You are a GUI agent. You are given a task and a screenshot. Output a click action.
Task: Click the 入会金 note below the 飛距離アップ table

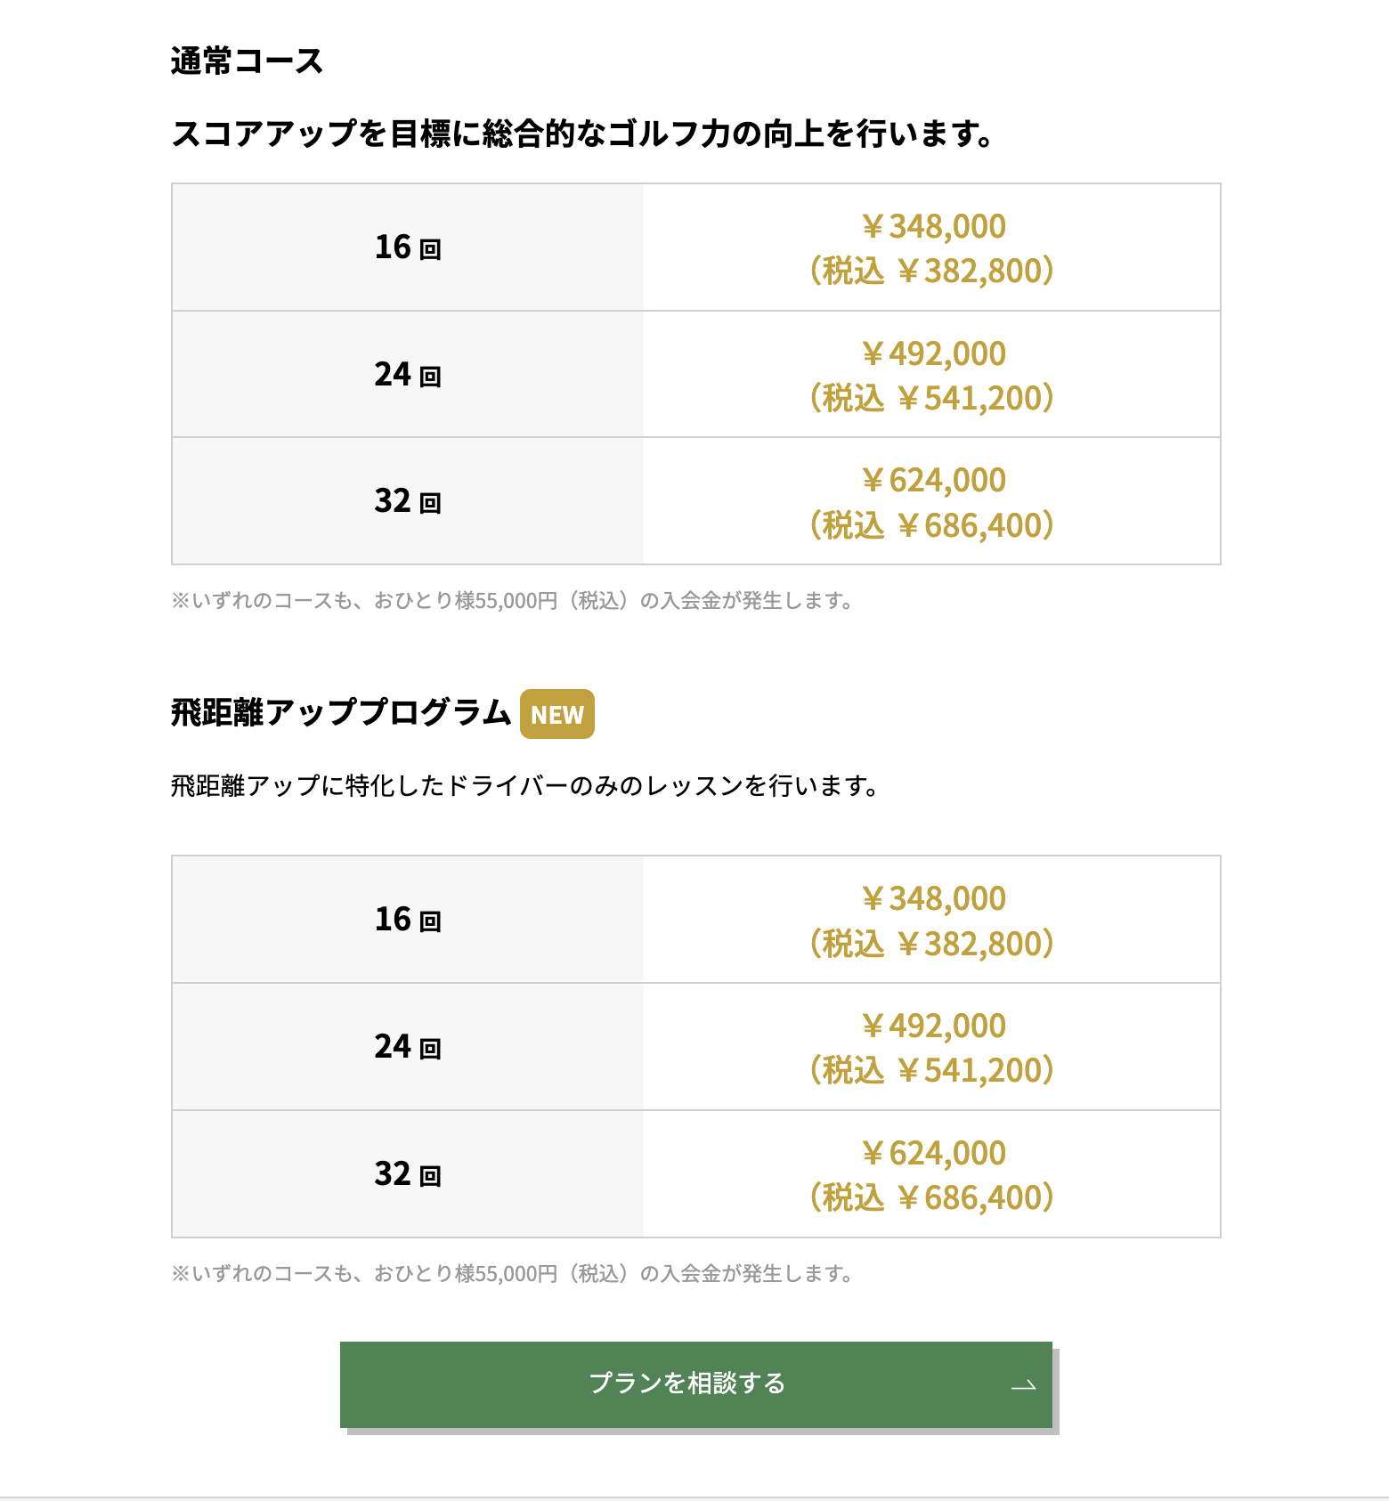(x=512, y=1274)
